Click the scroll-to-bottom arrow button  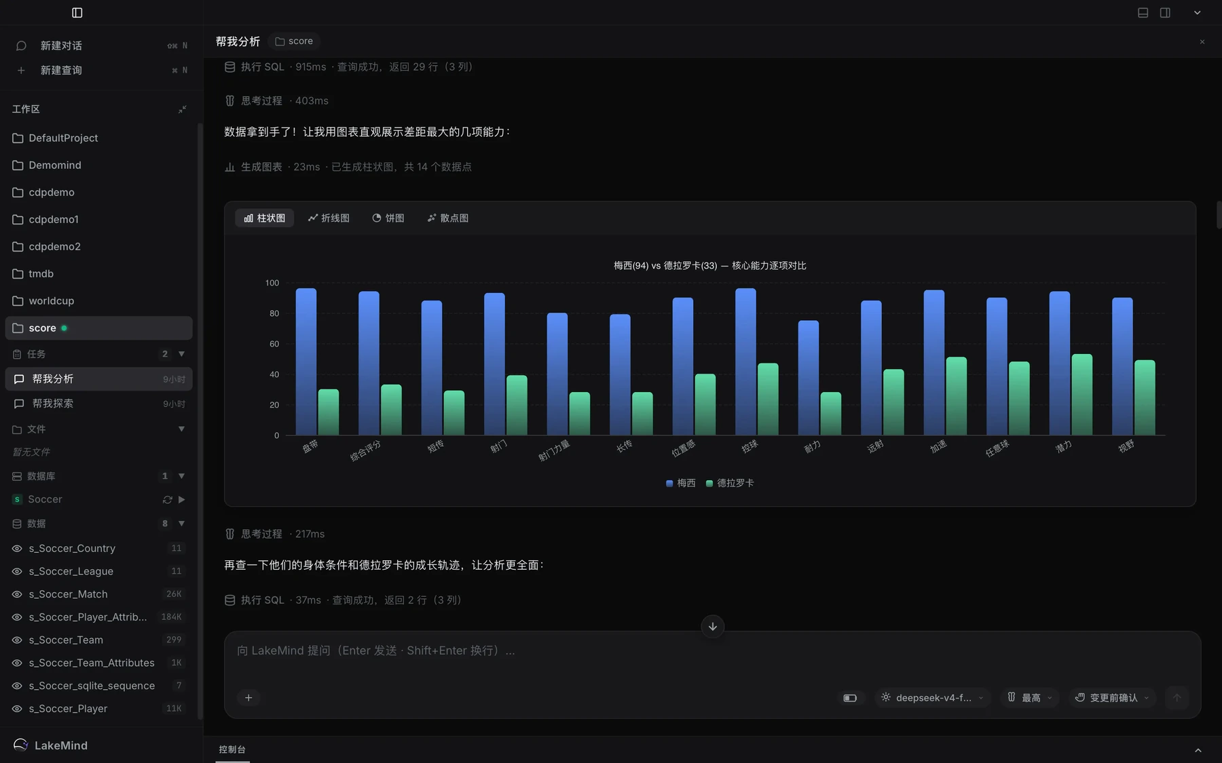pos(712,626)
